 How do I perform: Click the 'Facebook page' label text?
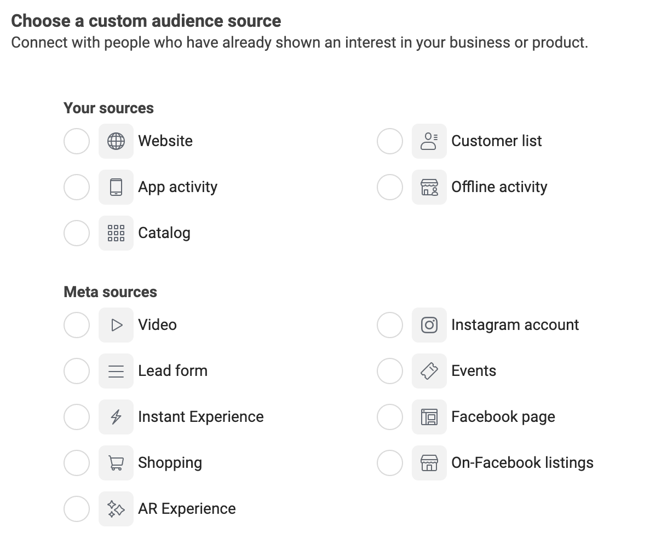[503, 418]
